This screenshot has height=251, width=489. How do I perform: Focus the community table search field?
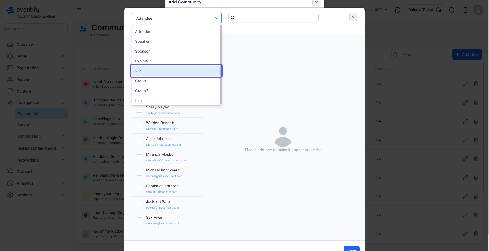coord(420,54)
